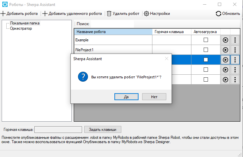Click Нет to cancel deletion
The image size is (243, 157).
[154, 97]
